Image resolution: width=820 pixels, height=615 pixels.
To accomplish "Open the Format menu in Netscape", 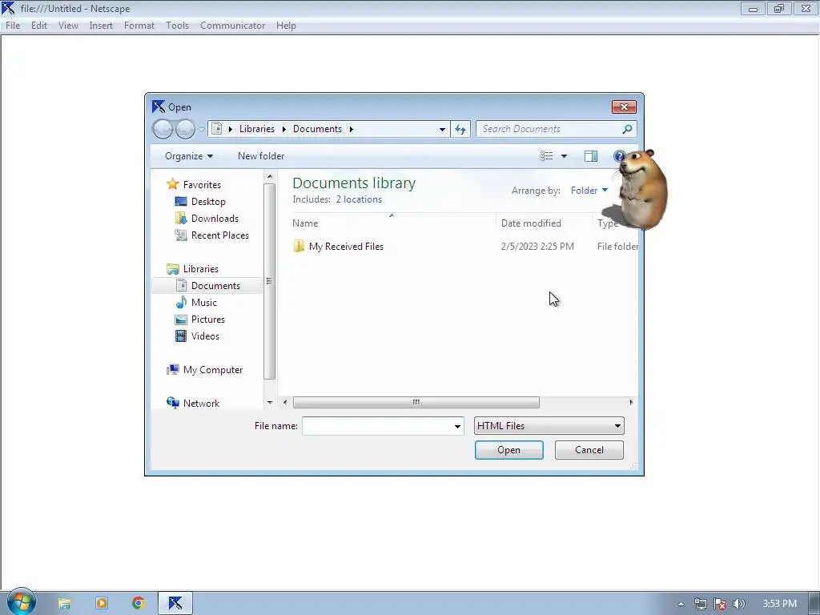I will 139,26.
